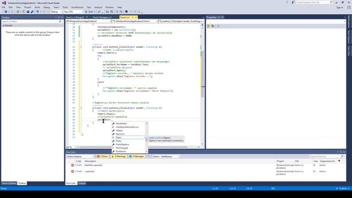Screen dimensions: 352x198
Task: Toggle the Errors filter button
Action: [x=103, y=156]
